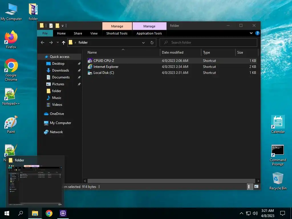Click the Search folder input box
Image resolution: width=292 pixels, height=219 pixels.
(x=208, y=42)
